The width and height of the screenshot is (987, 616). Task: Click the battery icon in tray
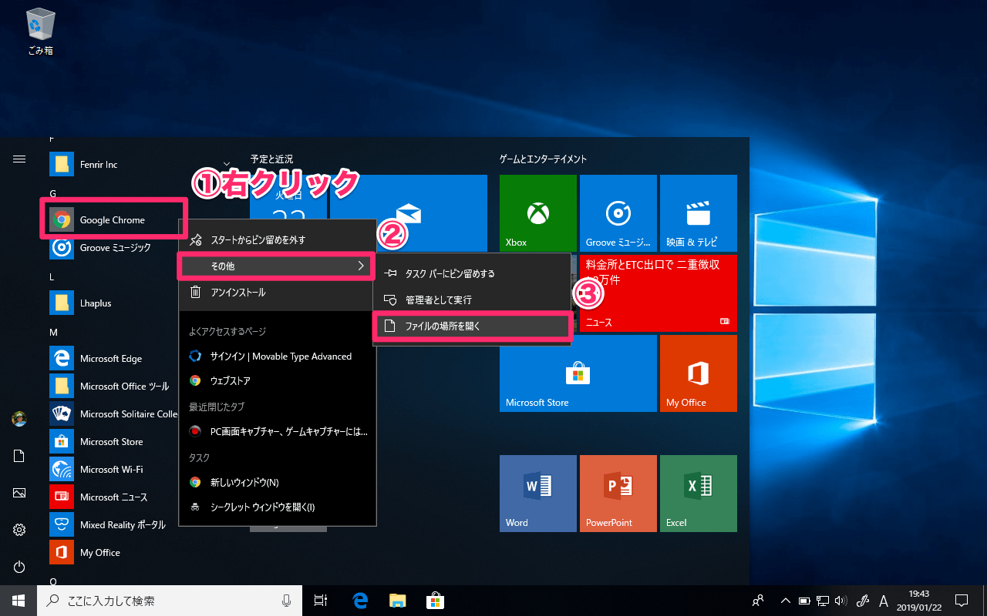coord(804,601)
